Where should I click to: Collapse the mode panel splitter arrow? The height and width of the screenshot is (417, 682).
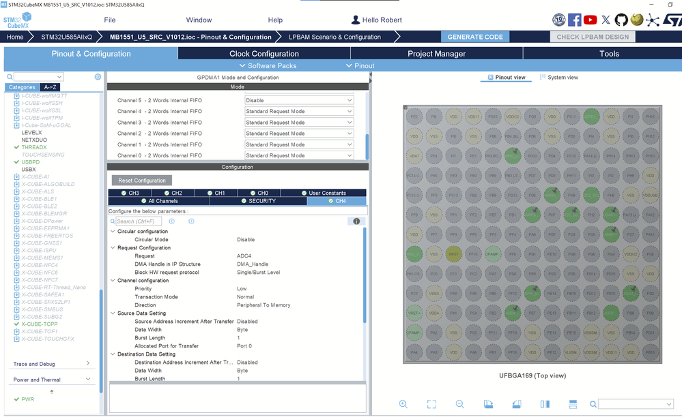(371, 77)
